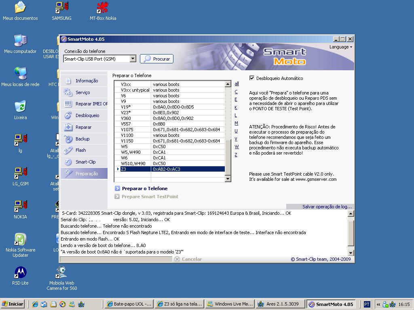This screenshot has width=414, height=310.
Task: Click model list scroll down arrow
Action: tap(228, 179)
